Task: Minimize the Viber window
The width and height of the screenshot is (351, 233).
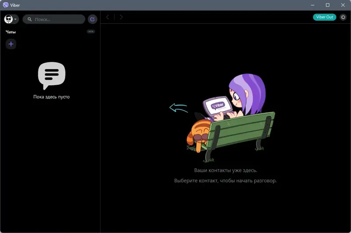Action: point(312,5)
